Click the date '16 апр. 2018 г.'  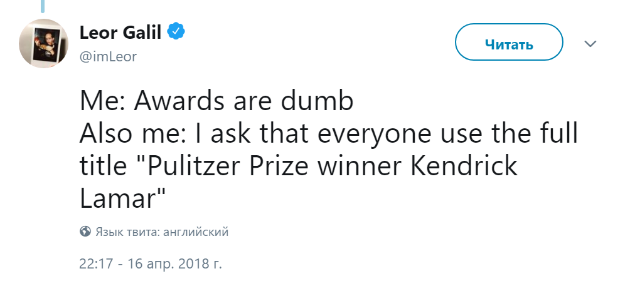click(175, 263)
